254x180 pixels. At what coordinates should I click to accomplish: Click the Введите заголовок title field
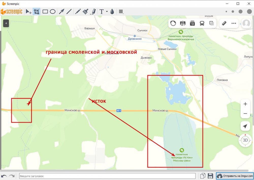click(107, 176)
